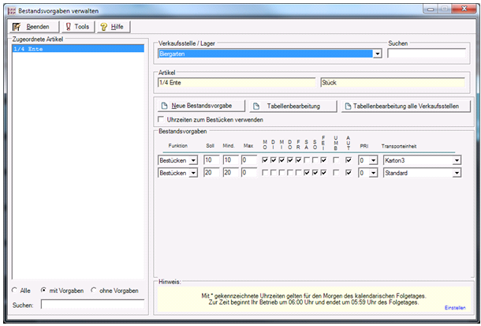Open Funktion dropdown in first row
This screenshot has height=326, width=481.
193,160
